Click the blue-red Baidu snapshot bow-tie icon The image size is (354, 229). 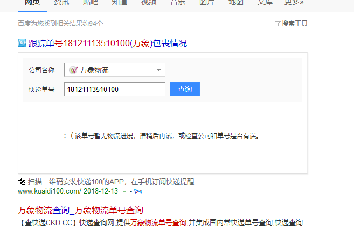coord(138,191)
